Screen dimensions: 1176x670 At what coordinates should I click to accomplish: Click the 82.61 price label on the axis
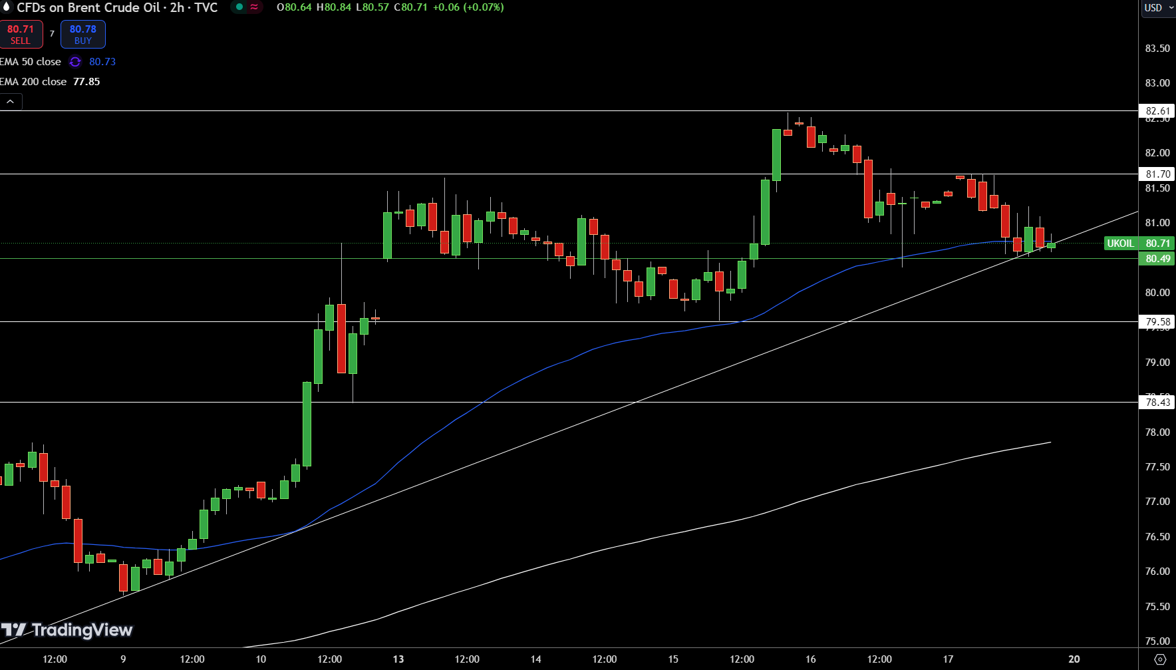coord(1157,111)
